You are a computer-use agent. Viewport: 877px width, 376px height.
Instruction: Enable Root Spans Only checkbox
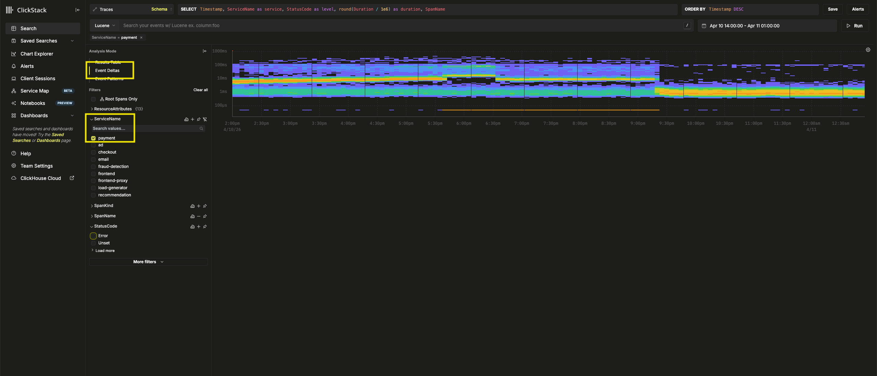(x=93, y=99)
